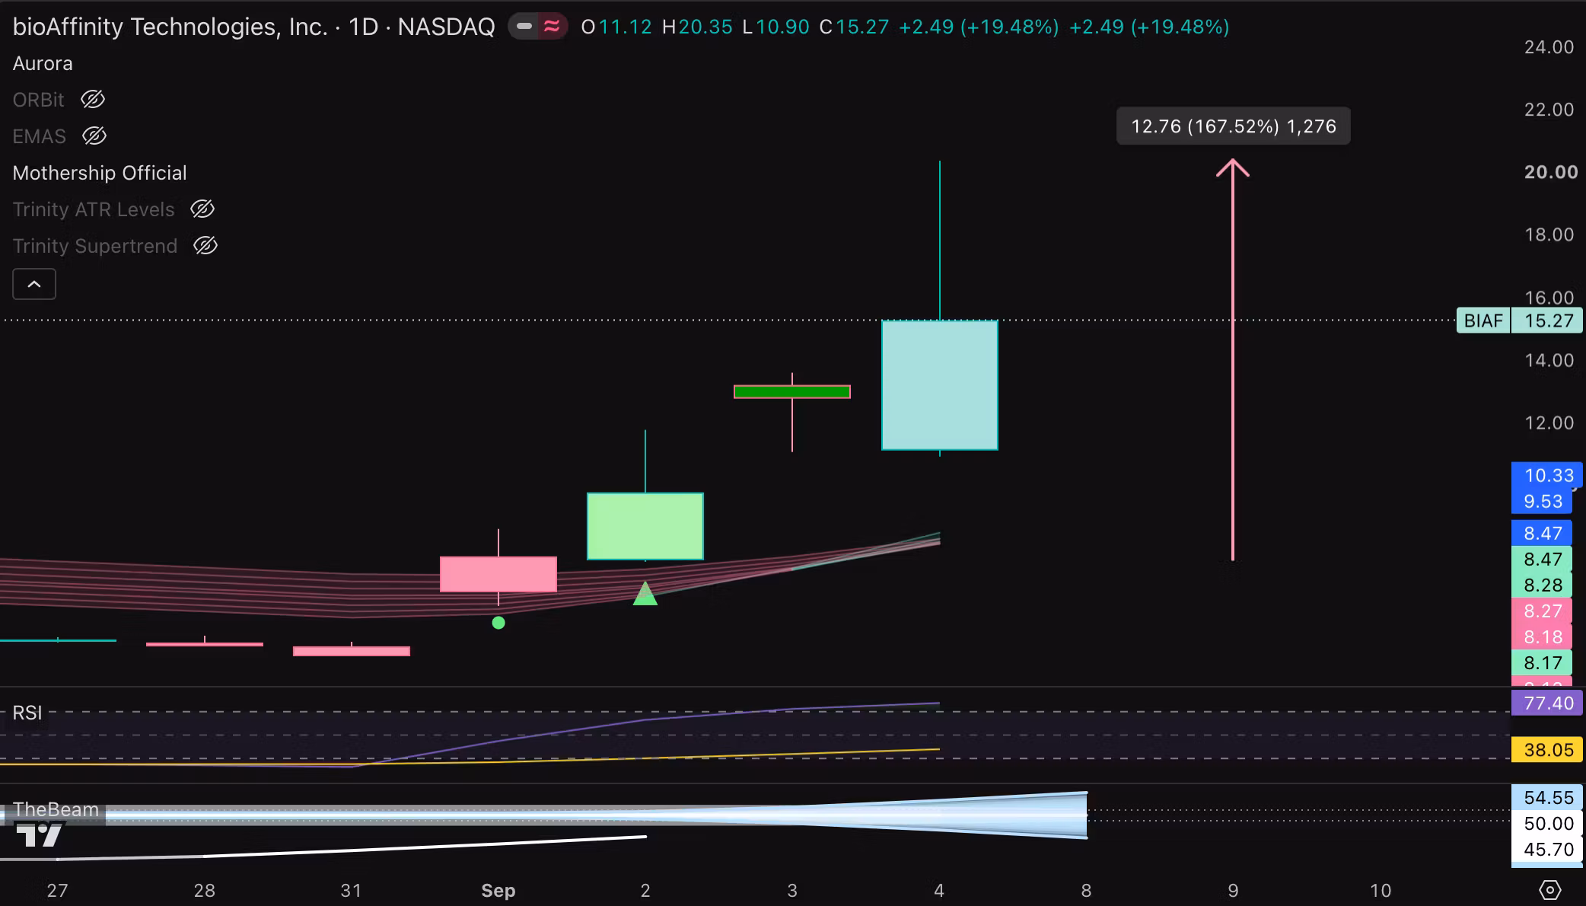Click the 50.00 TheBeam scale label
The image size is (1586, 906).
tap(1547, 823)
